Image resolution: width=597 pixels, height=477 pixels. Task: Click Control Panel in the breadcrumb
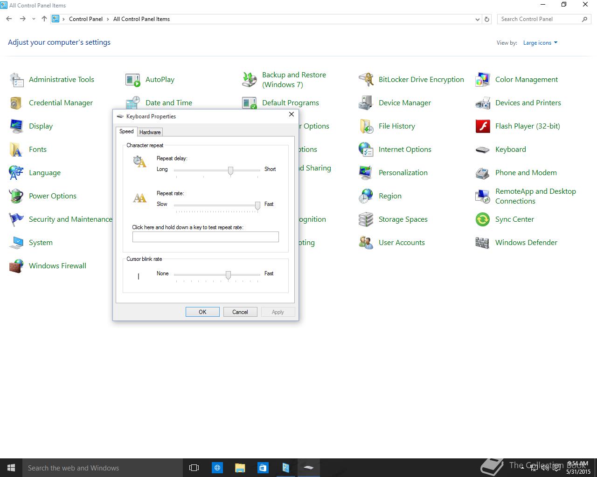pos(86,19)
